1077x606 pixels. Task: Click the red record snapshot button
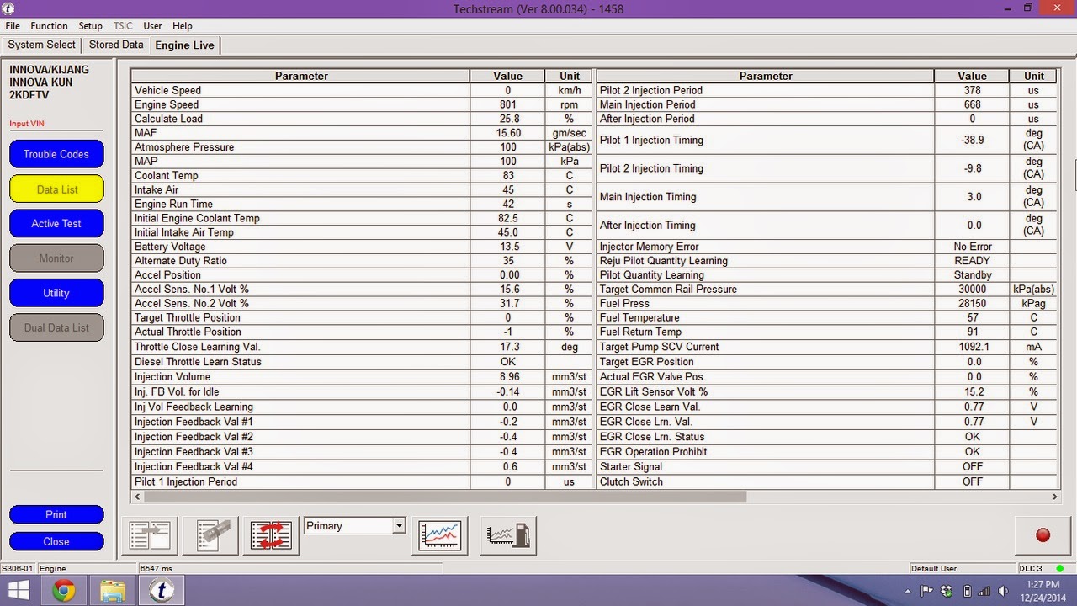point(1043,534)
